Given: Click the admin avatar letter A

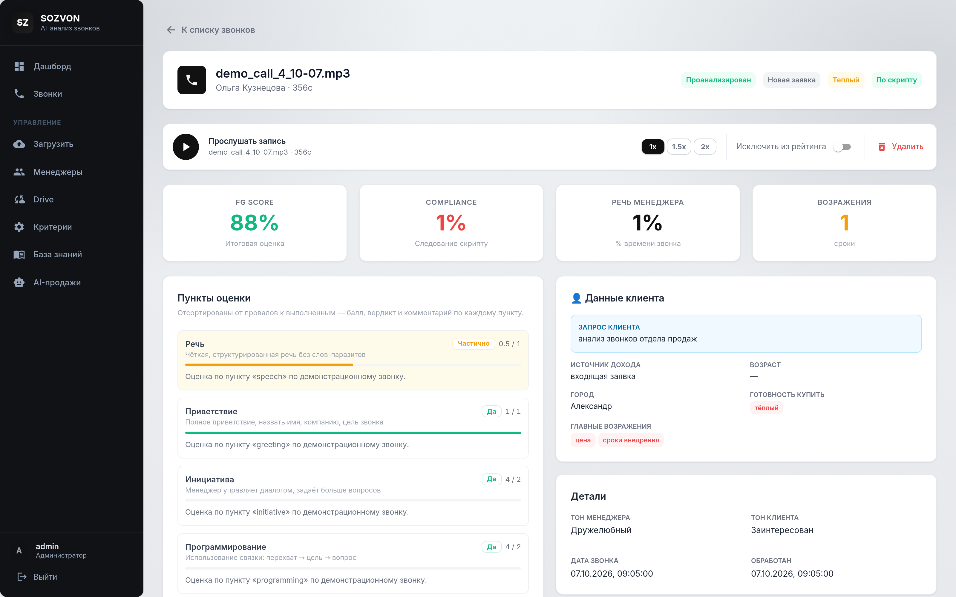Looking at the screenshot, I should click(19, 550).
